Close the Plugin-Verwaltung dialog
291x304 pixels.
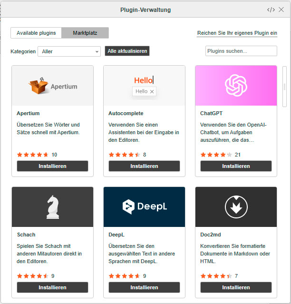click(x=281, y=10)
